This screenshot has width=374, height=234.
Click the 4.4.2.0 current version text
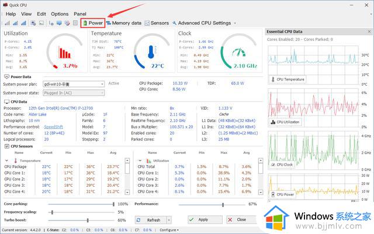(x=35, y=230)
